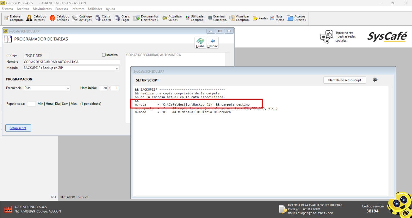
Task: Open the Movimientos menu
Action: (42, 9)
